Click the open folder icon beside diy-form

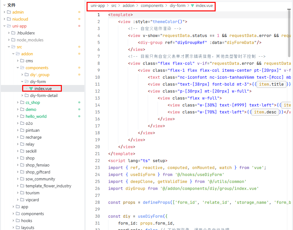point(27,82)
